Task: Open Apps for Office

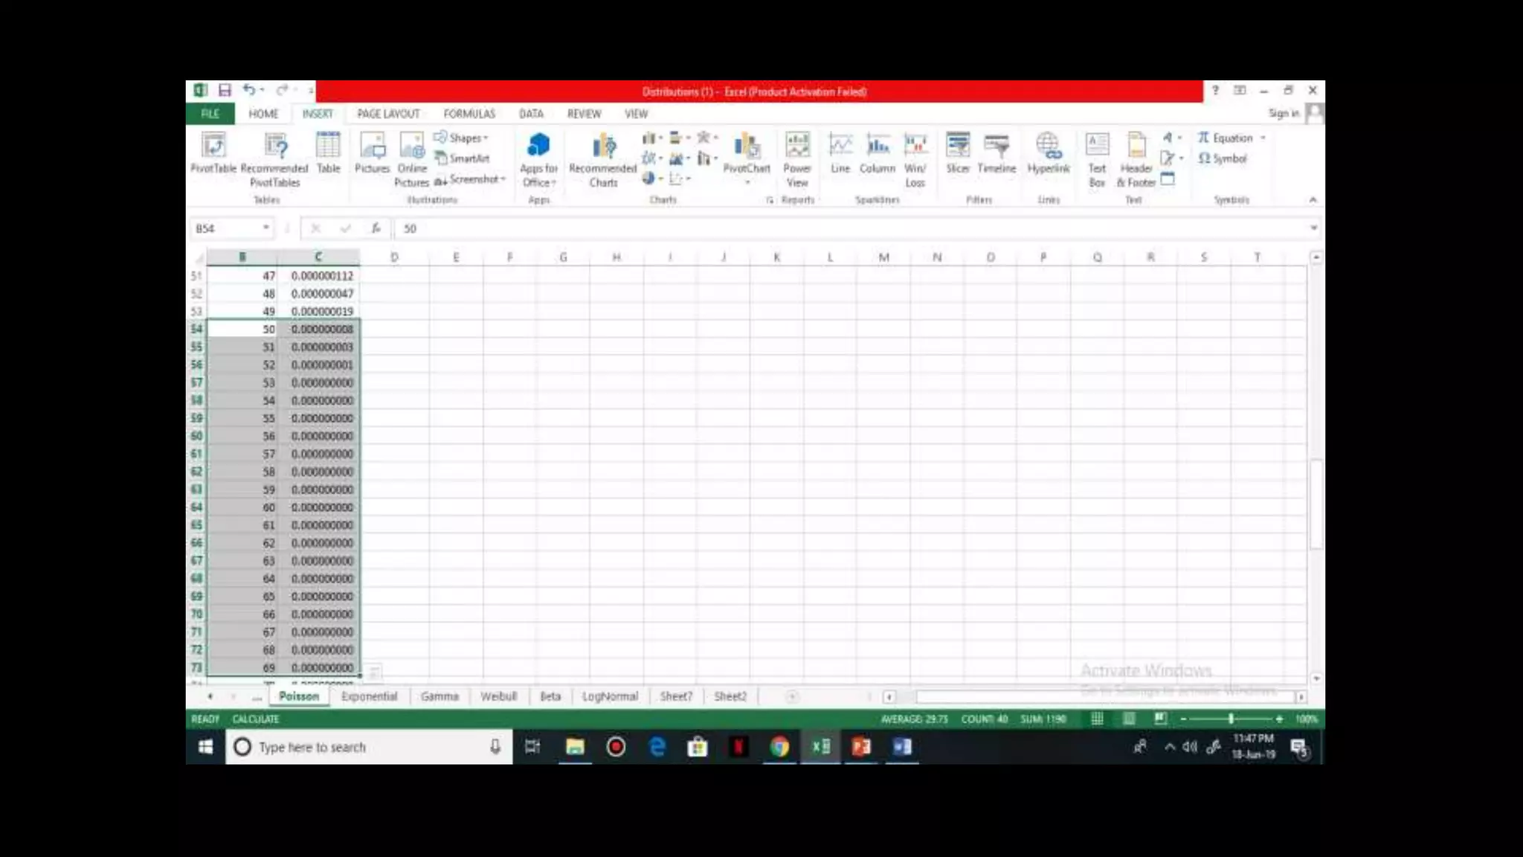Action: click(x=538, y=146)
